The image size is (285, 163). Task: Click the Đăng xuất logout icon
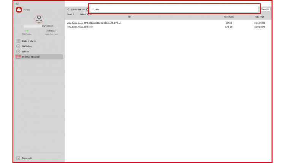point(18,158)
